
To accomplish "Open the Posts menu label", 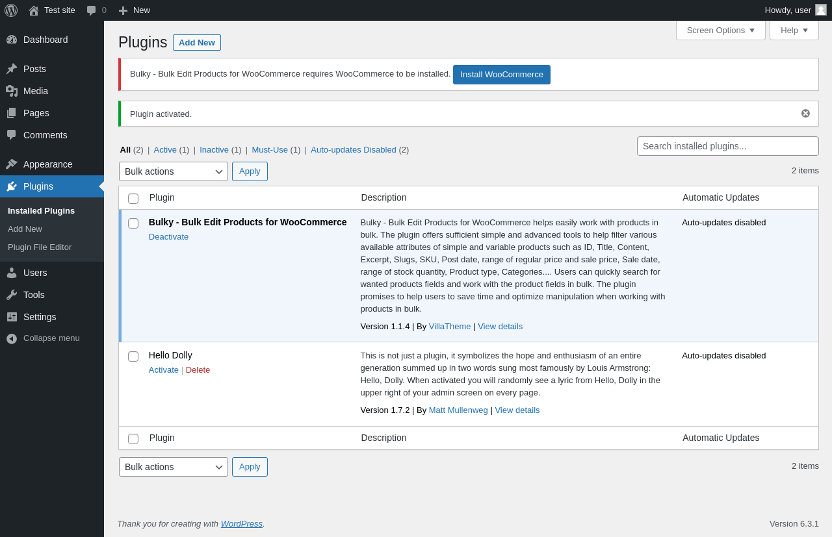I will 34,69.
